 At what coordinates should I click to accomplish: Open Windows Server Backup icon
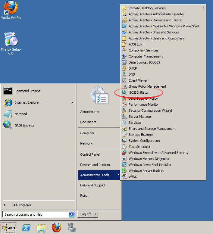[124, 171]
